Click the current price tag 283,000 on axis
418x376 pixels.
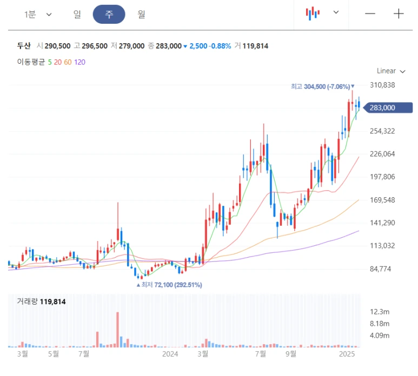(x=388, y=108)
